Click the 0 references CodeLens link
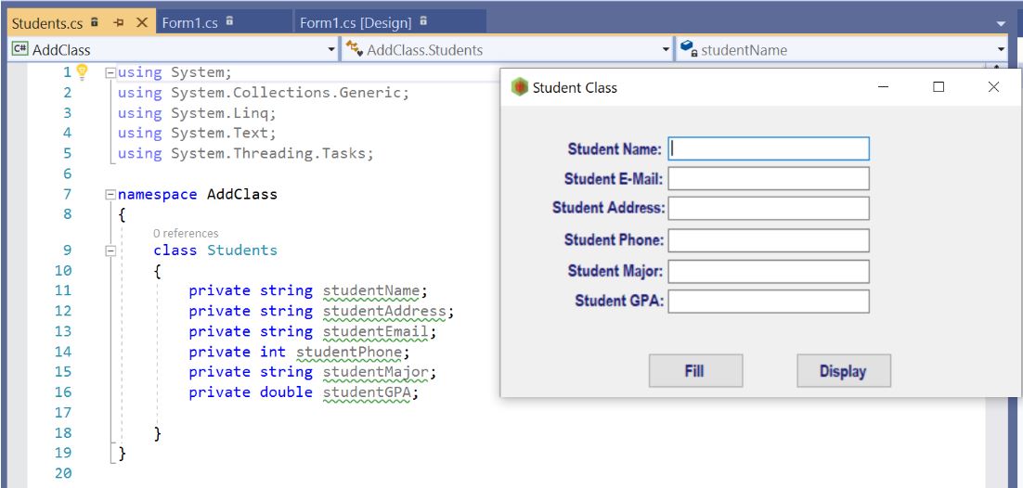This screenshot has height=488, width=1023. [x=186, y=234]
